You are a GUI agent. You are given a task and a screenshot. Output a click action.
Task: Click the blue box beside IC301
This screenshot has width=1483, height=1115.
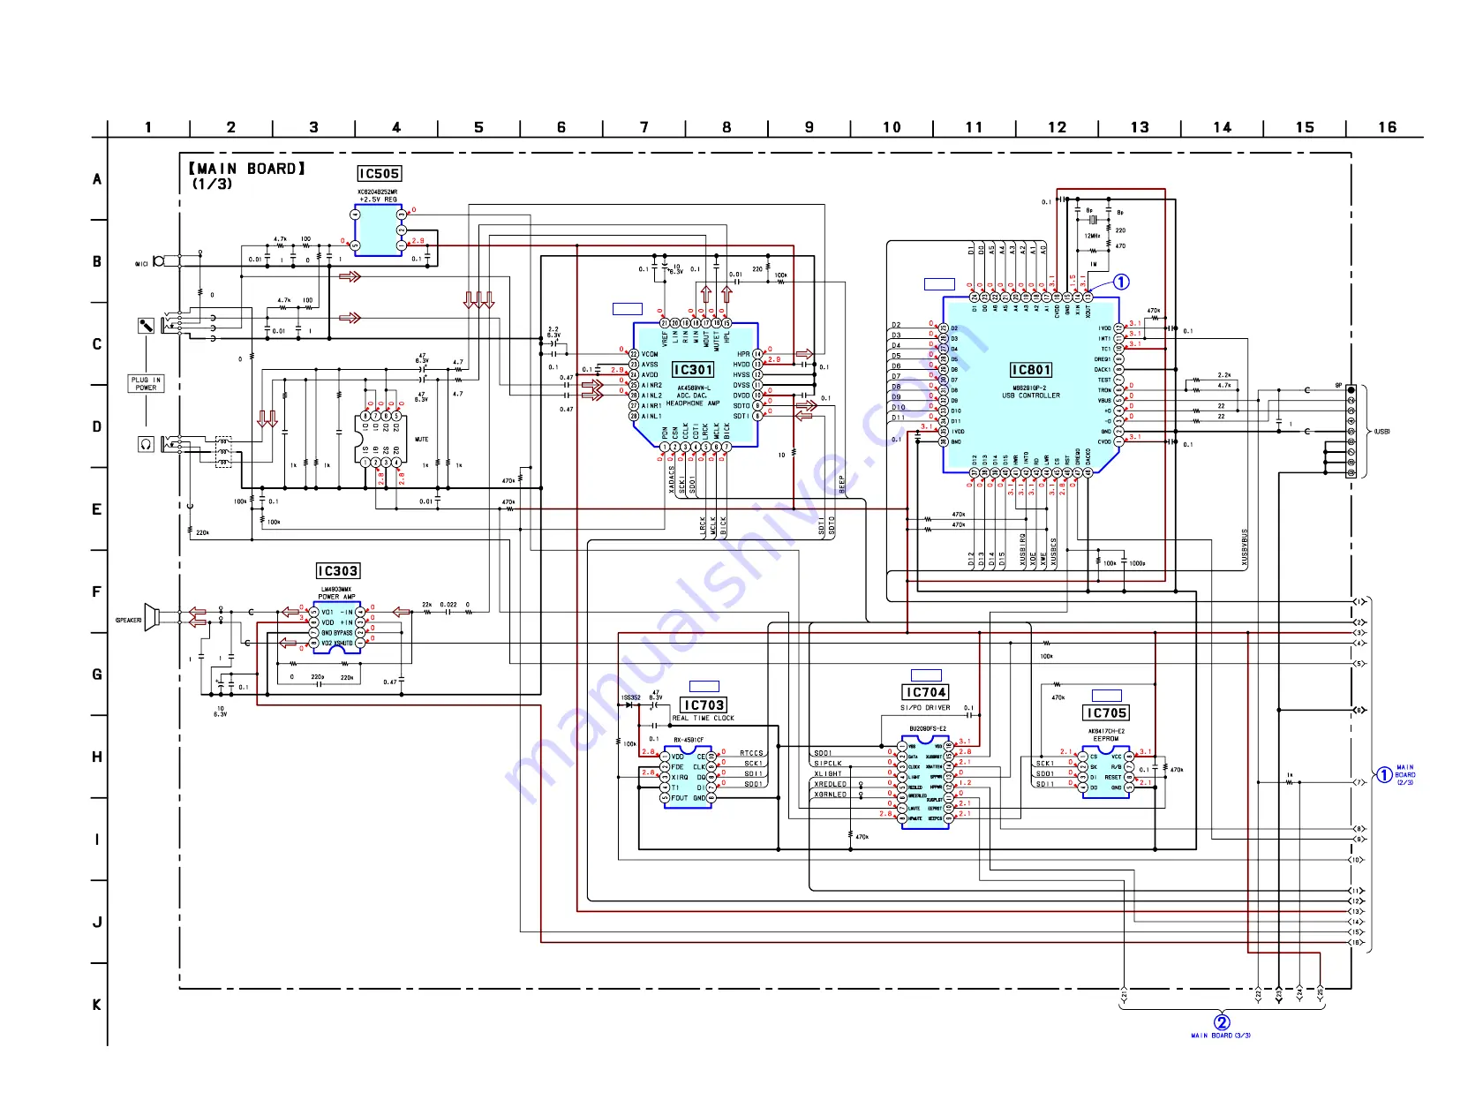628,309
